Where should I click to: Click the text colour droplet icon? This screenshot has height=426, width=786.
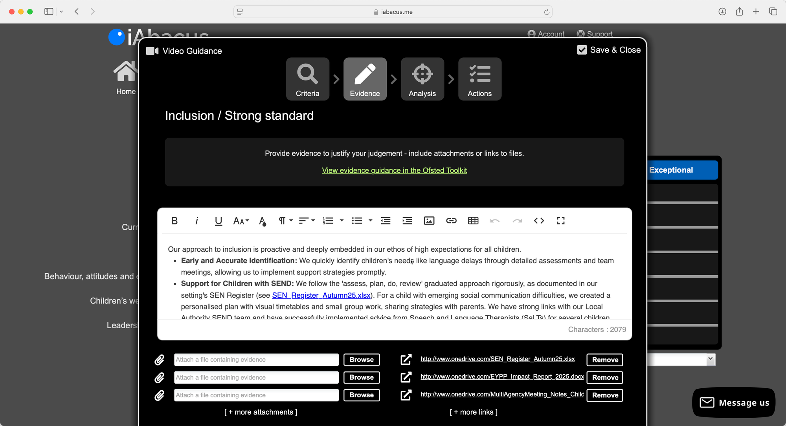click(263, 221)
